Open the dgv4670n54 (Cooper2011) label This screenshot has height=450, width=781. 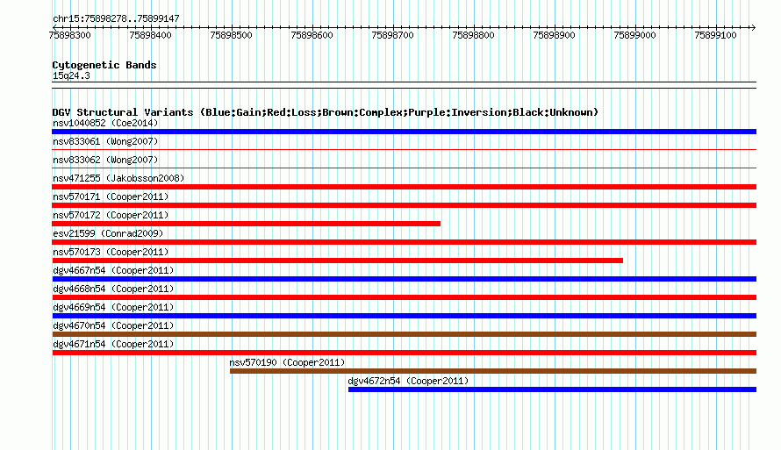click(113, 325)
